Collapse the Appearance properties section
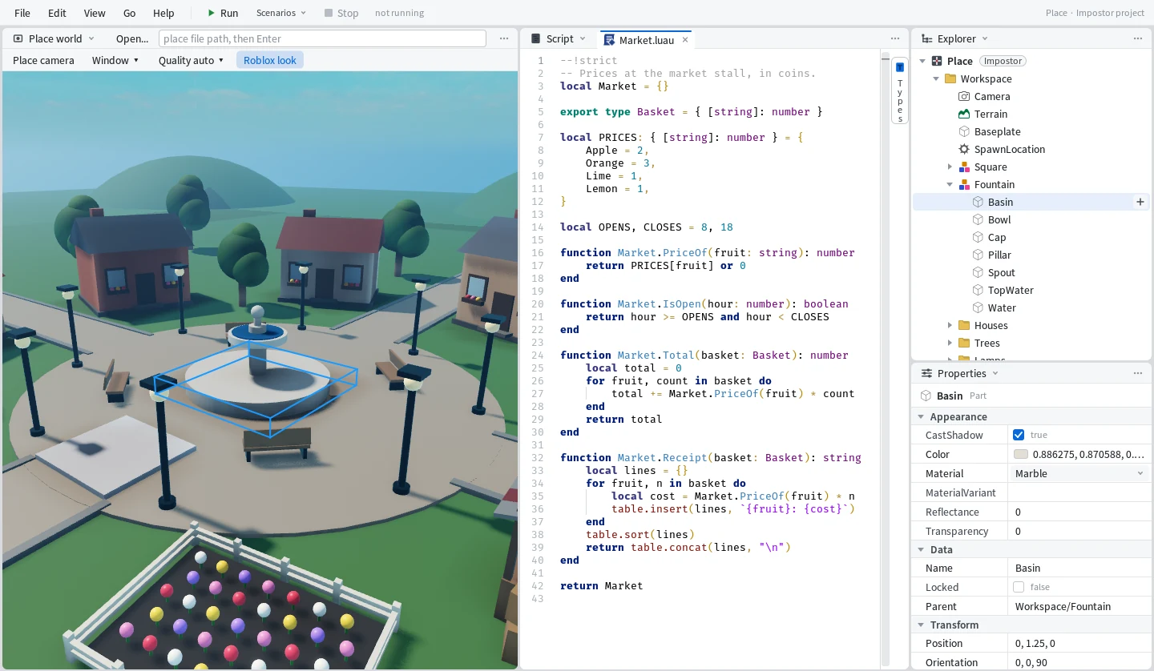This screenshot has width=1154, height=671. tap(922, 416)
